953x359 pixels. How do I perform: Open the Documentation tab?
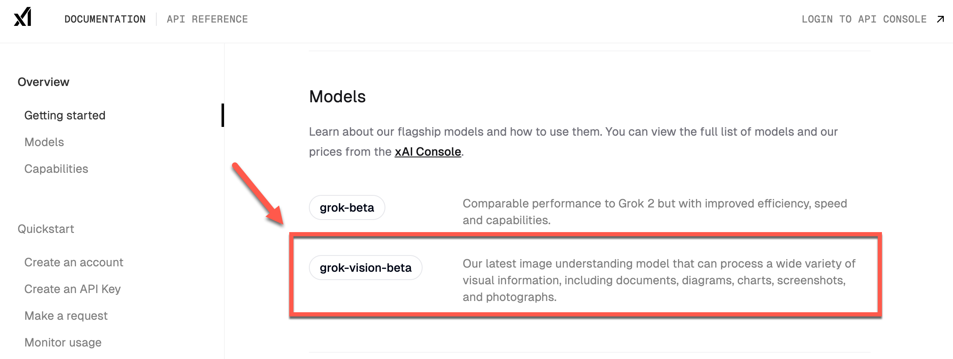[105, 19]
